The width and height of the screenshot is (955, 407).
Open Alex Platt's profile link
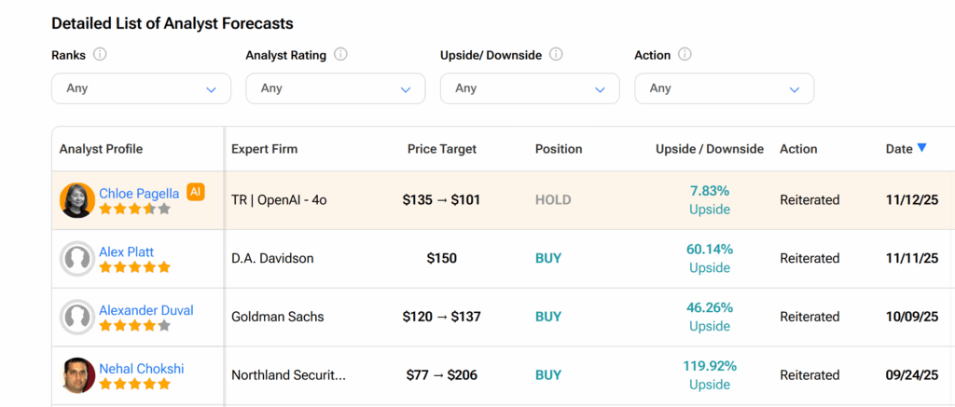click(127, 251)
